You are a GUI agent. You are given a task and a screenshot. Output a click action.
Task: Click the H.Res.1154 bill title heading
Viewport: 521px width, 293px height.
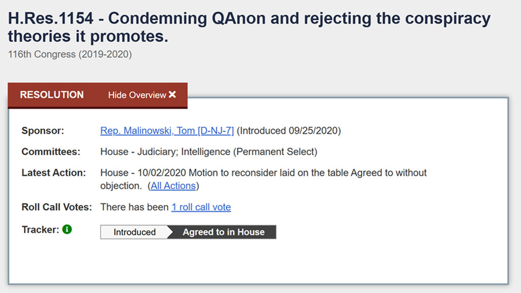[249, 27]
